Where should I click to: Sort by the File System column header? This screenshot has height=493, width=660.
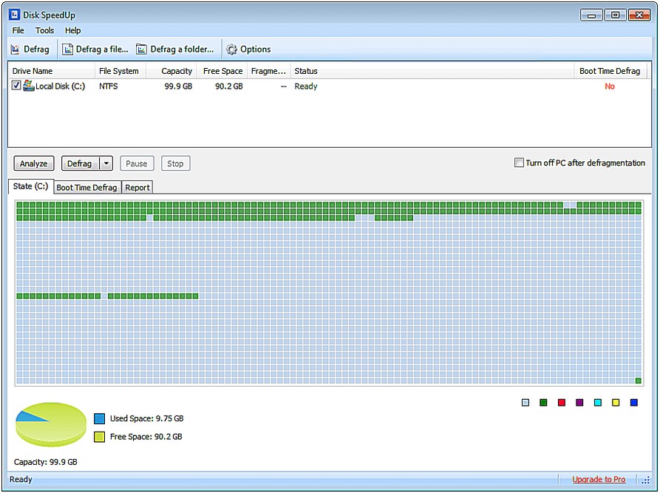(x=120, y=71)
